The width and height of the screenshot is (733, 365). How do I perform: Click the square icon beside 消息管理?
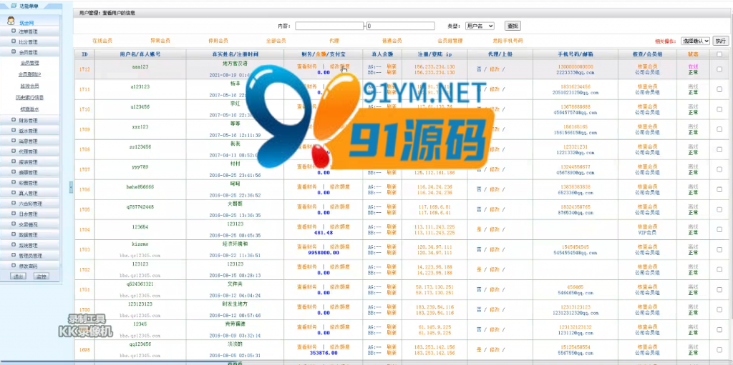[x=14, y=141]
